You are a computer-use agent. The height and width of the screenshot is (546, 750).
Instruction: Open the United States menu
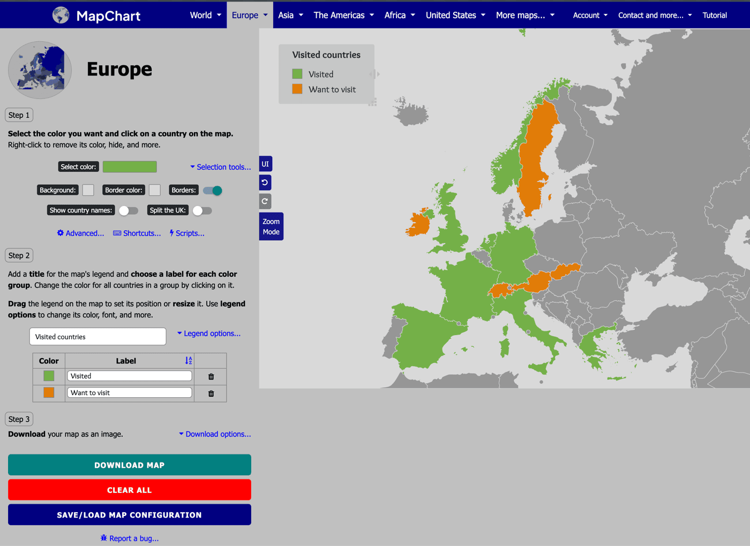click(x=455, y=15)
